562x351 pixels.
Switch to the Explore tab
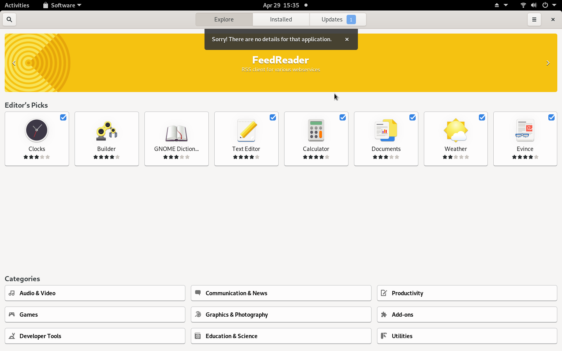pos(224,19)
